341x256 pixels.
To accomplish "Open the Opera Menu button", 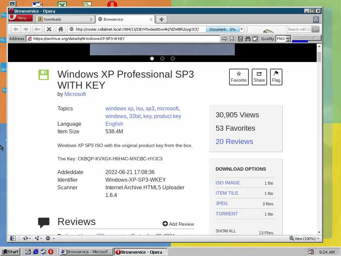I will (20, 18).
